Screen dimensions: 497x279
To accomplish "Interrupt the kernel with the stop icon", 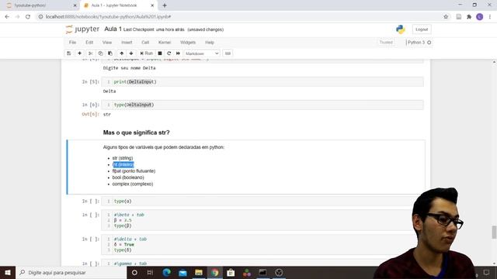I will tap(160, 53).
